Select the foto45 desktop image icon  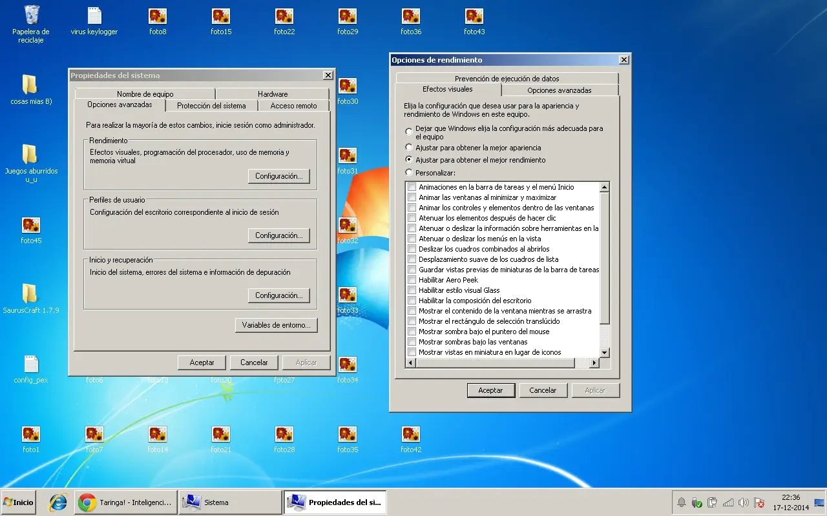pyautogui.click(x=31, y=225)
